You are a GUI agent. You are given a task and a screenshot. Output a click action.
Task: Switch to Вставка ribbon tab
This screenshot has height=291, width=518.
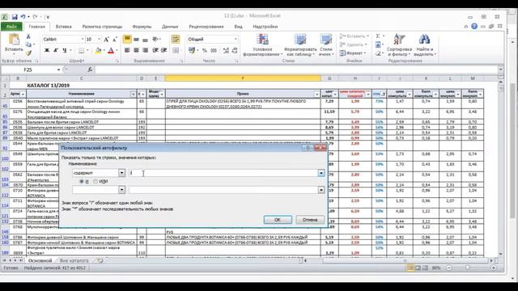pyautogui.click(x=63, y=27)
